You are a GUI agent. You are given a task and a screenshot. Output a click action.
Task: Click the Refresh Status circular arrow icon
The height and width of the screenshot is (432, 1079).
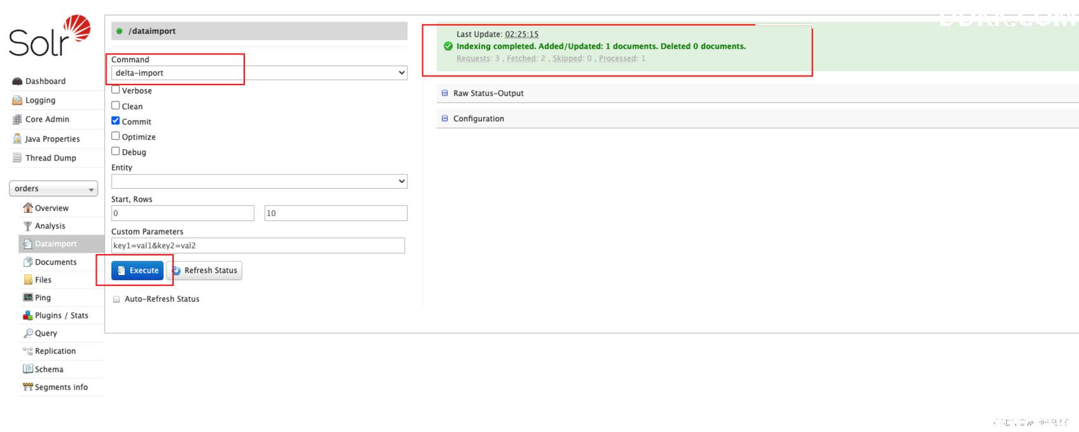pos(176,271)
